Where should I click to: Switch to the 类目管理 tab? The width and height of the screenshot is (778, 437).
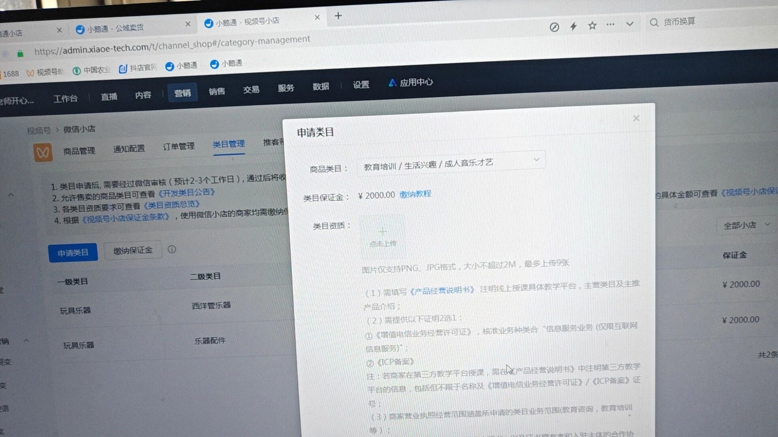coord(229,144)
